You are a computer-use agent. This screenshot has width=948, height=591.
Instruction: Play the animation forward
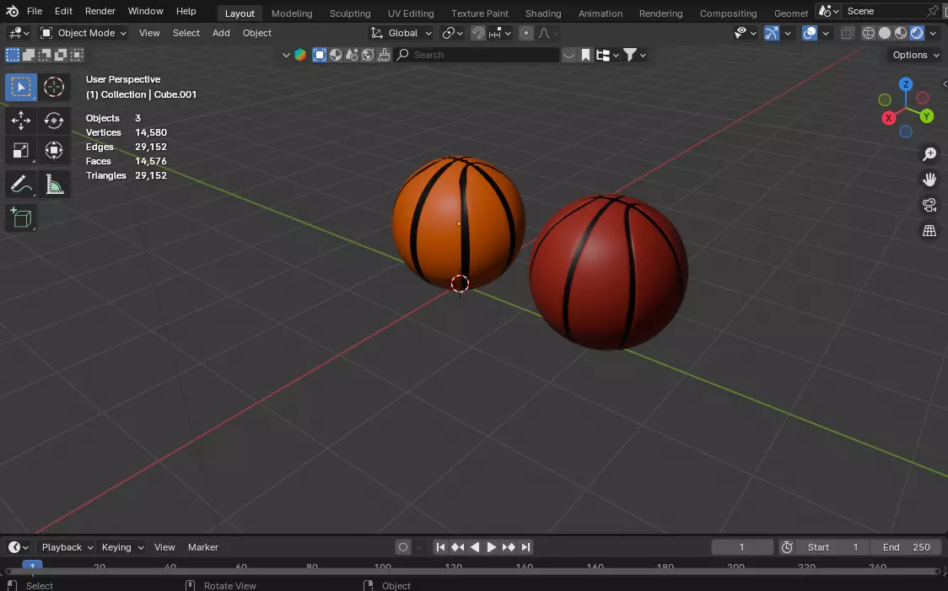click(x=492, y=547)
